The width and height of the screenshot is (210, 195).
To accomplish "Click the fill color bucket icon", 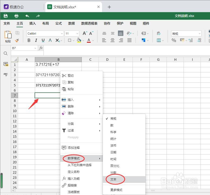I will click(x=79, y=40).
